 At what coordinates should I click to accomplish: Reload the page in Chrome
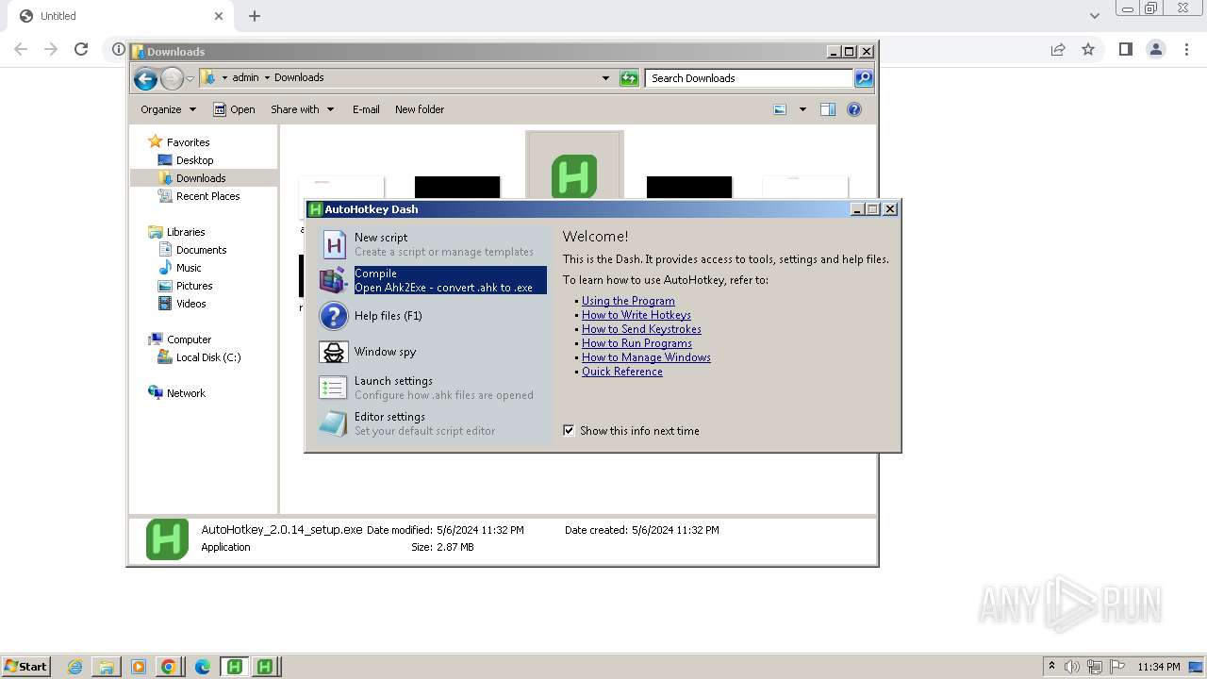click(81, 49)
